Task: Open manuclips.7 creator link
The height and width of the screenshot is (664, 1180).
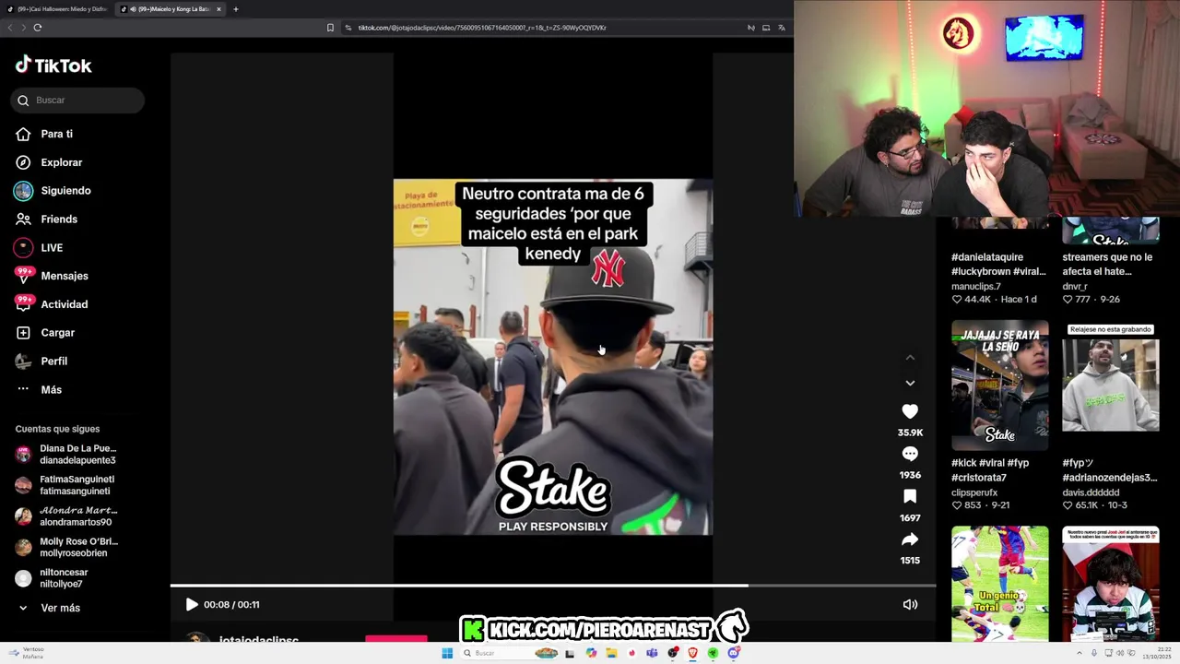Action: [x=976, y=287]
